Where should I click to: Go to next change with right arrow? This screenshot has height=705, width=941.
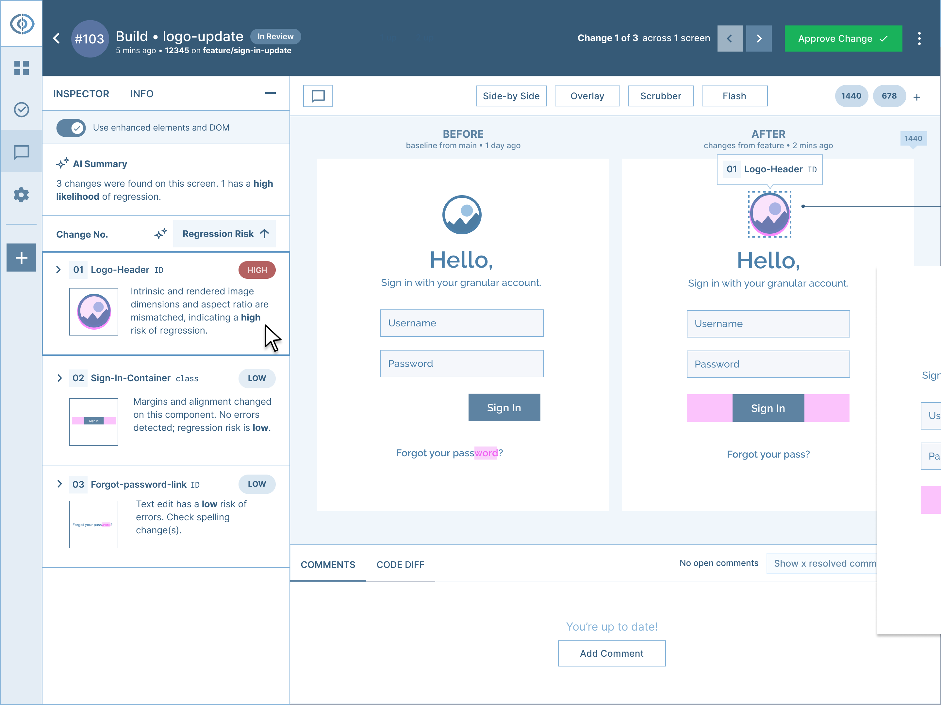758,39
